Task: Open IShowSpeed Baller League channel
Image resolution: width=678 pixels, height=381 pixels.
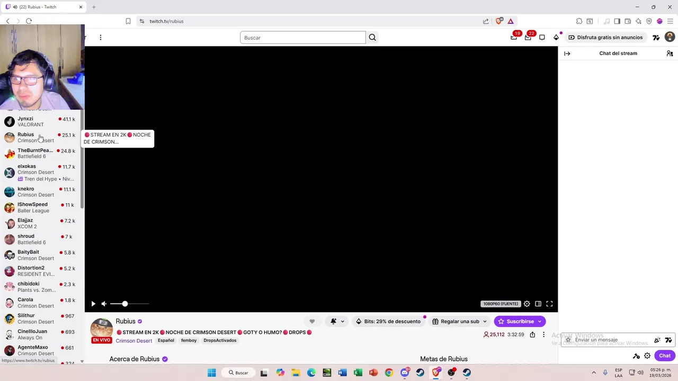Action: (x=40, y=207)
